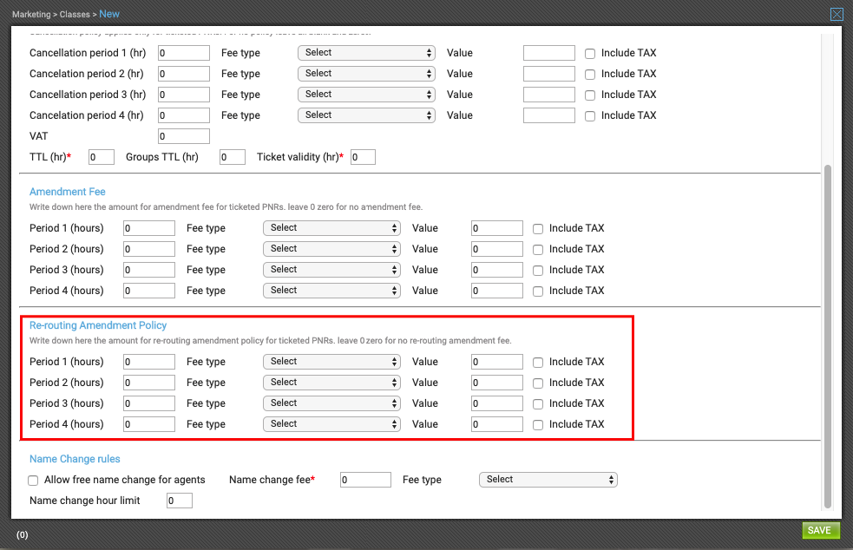Expand Fee type select for Re-routing Period 1
Viewport: 853px width, 550px height.
click(x=331, y=362)
